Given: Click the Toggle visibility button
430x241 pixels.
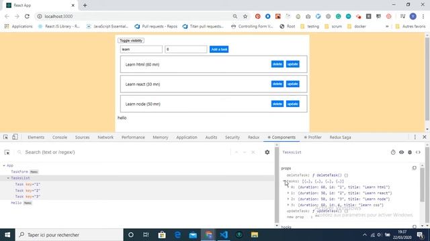Looking at the screenshot, I should [131, 40].
